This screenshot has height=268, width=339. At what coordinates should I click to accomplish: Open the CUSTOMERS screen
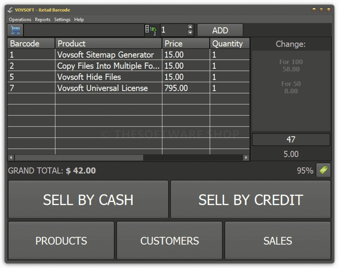pyautogui.click(x=169, y=240)
